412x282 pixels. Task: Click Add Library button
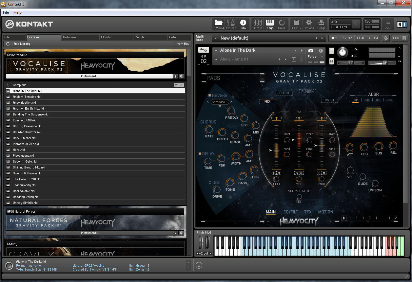[22, 44]
